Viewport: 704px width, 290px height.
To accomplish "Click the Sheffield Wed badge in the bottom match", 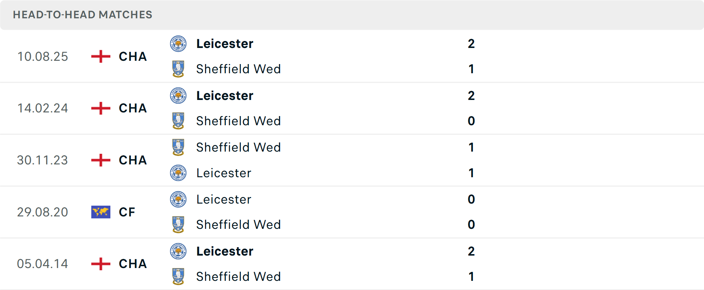I will pos(178,277).
